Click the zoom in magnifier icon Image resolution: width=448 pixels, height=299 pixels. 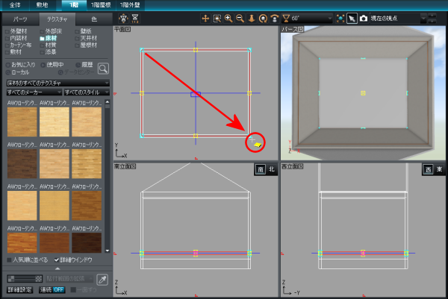pos(228,18)
